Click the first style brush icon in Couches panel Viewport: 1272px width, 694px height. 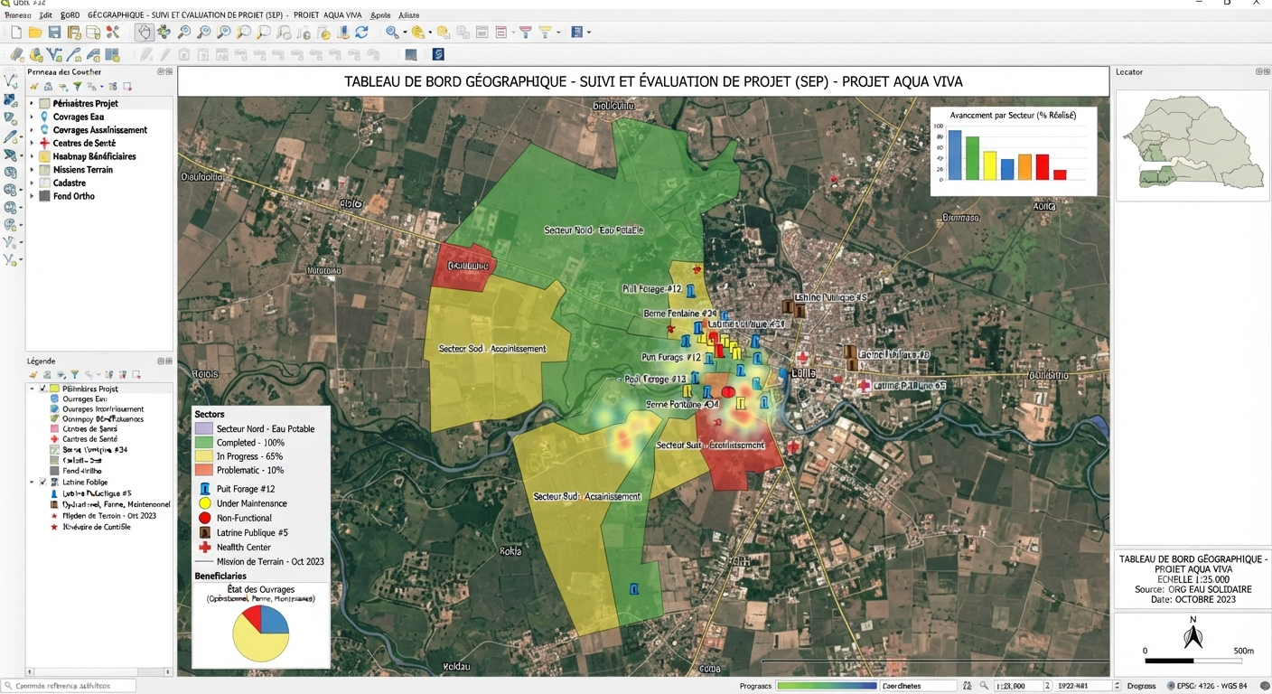(33, 87)
